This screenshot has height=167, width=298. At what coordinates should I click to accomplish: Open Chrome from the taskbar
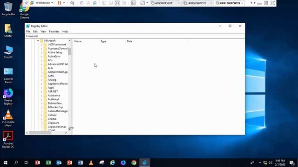pyautogui.click(x=134, y=163)
